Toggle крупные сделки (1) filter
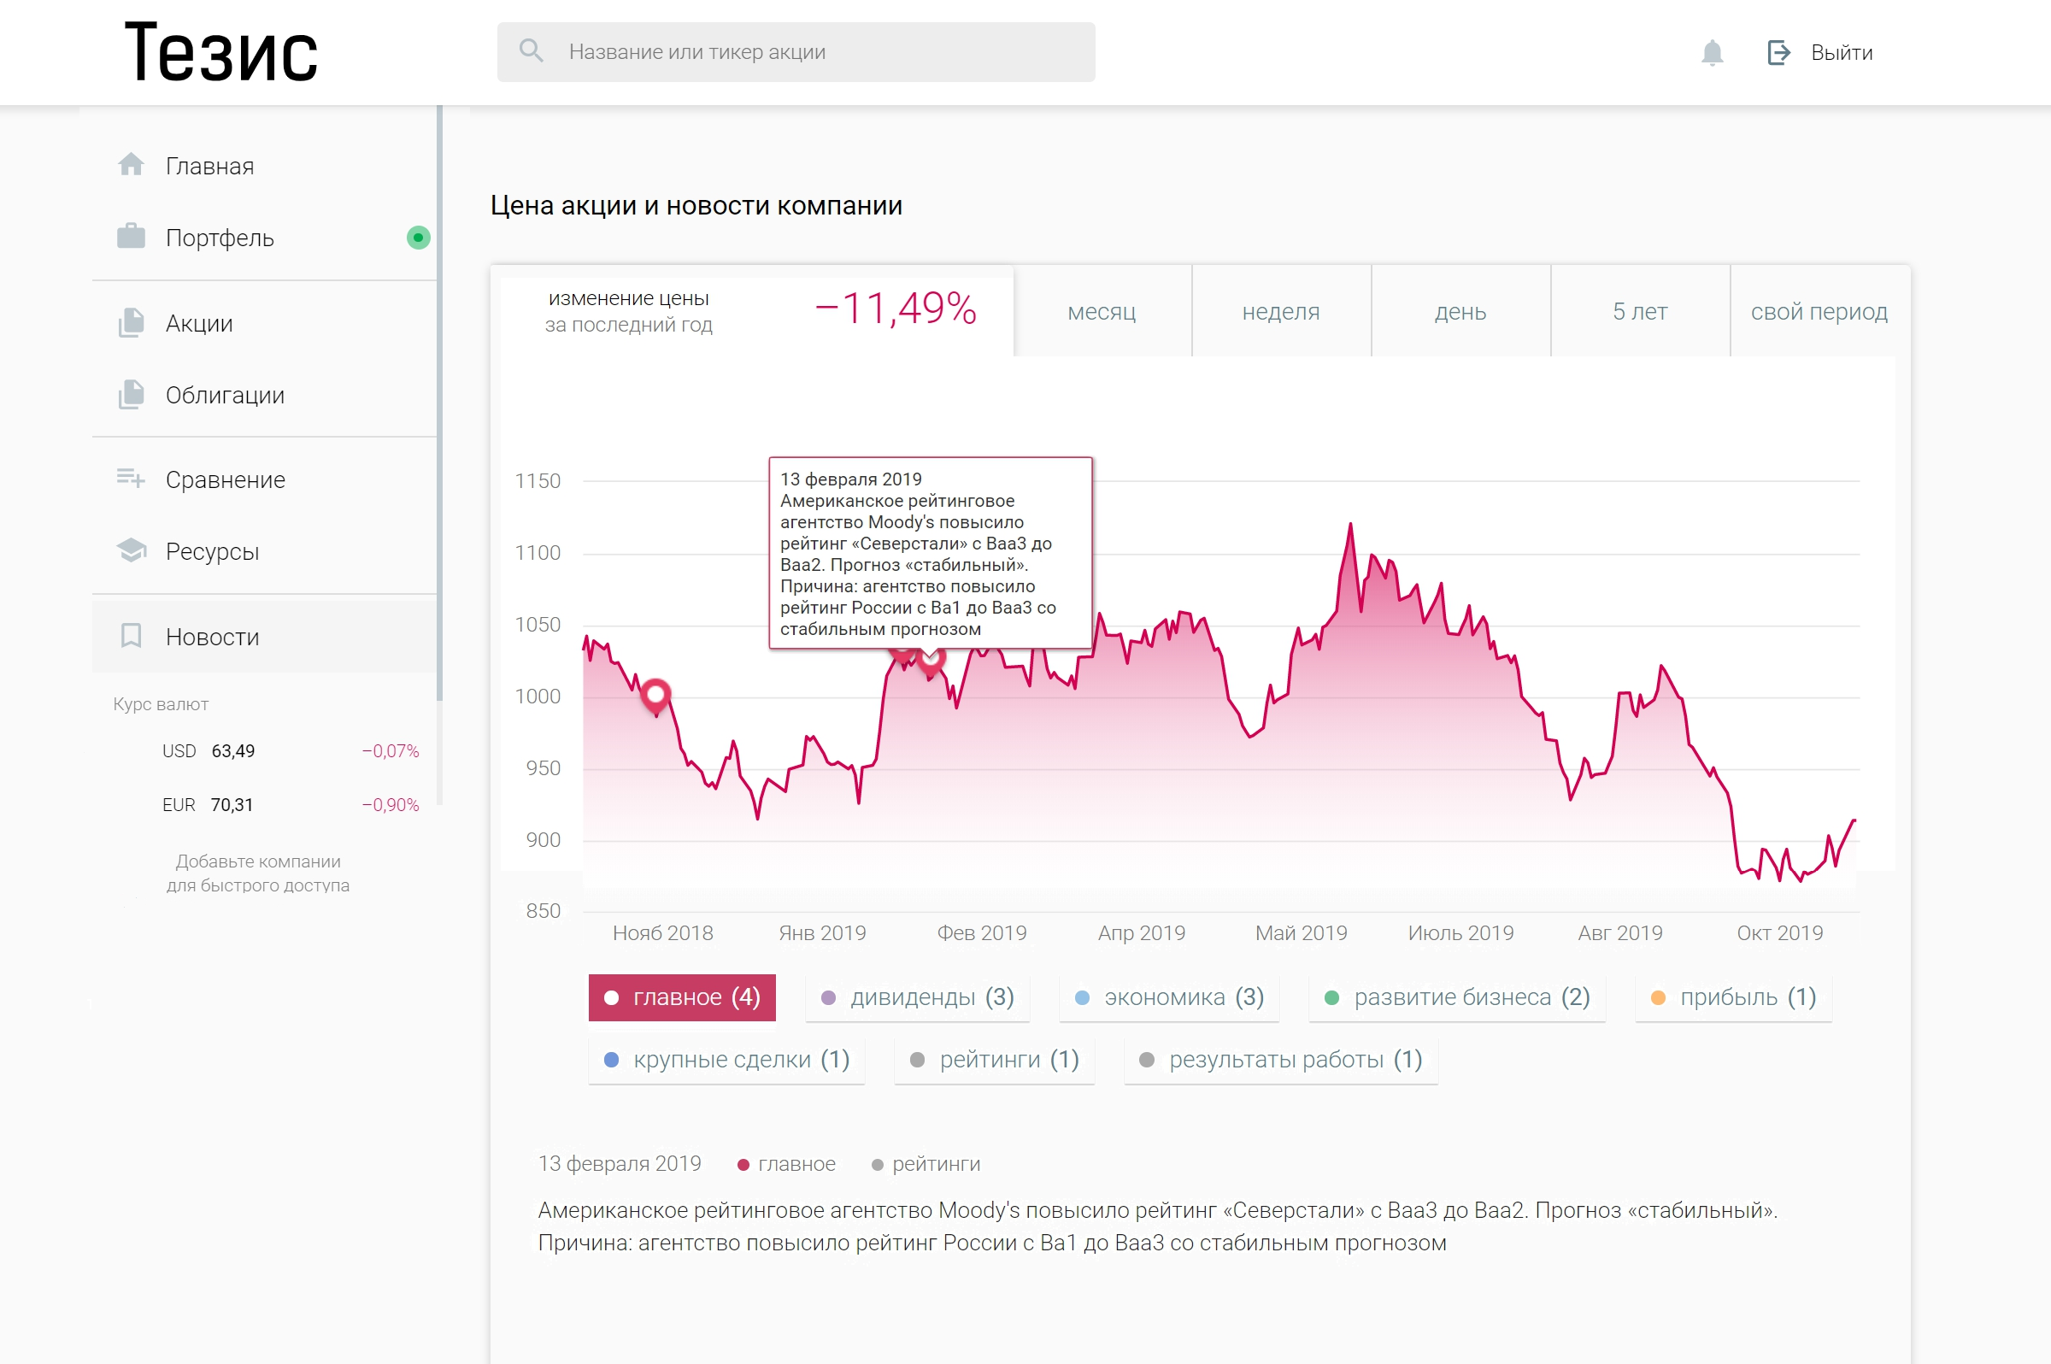The image size is (2051, 1364). point(726,1060)
